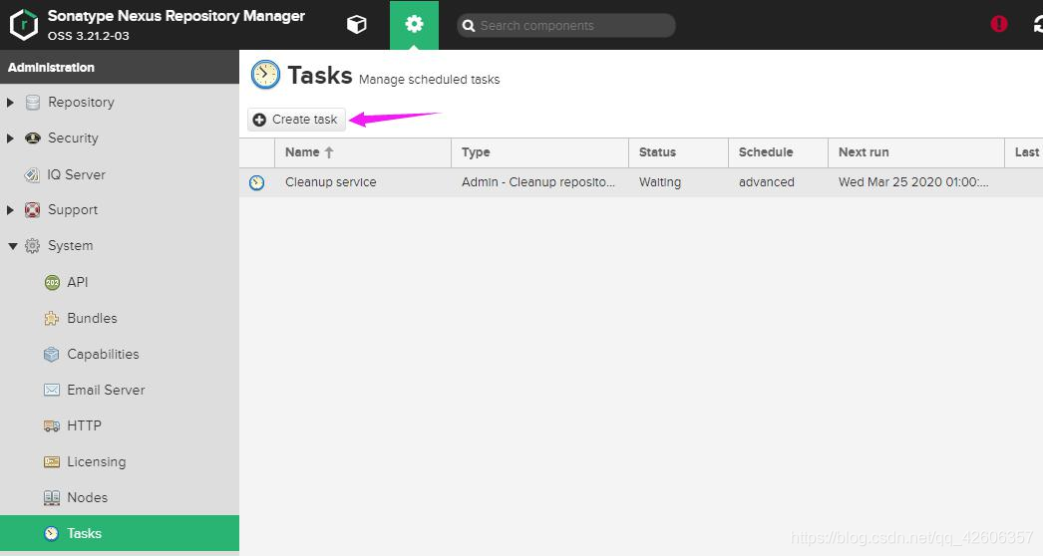Open Email Server settings

pos(106,391)
